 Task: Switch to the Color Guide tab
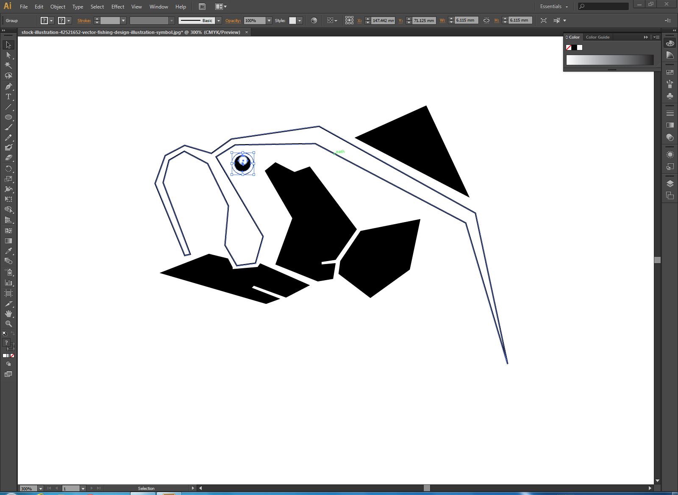[597, 37]
